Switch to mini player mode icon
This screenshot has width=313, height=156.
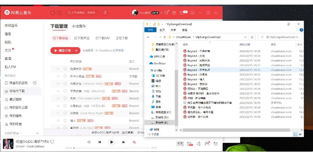[x=192, y=13]
